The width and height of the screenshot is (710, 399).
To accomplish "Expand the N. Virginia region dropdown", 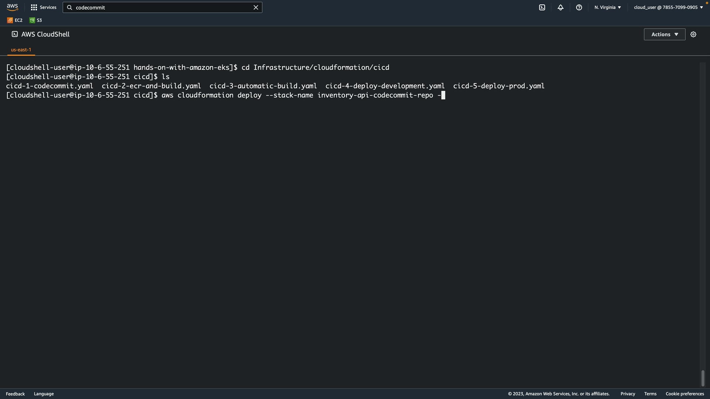I will [608, 7].
